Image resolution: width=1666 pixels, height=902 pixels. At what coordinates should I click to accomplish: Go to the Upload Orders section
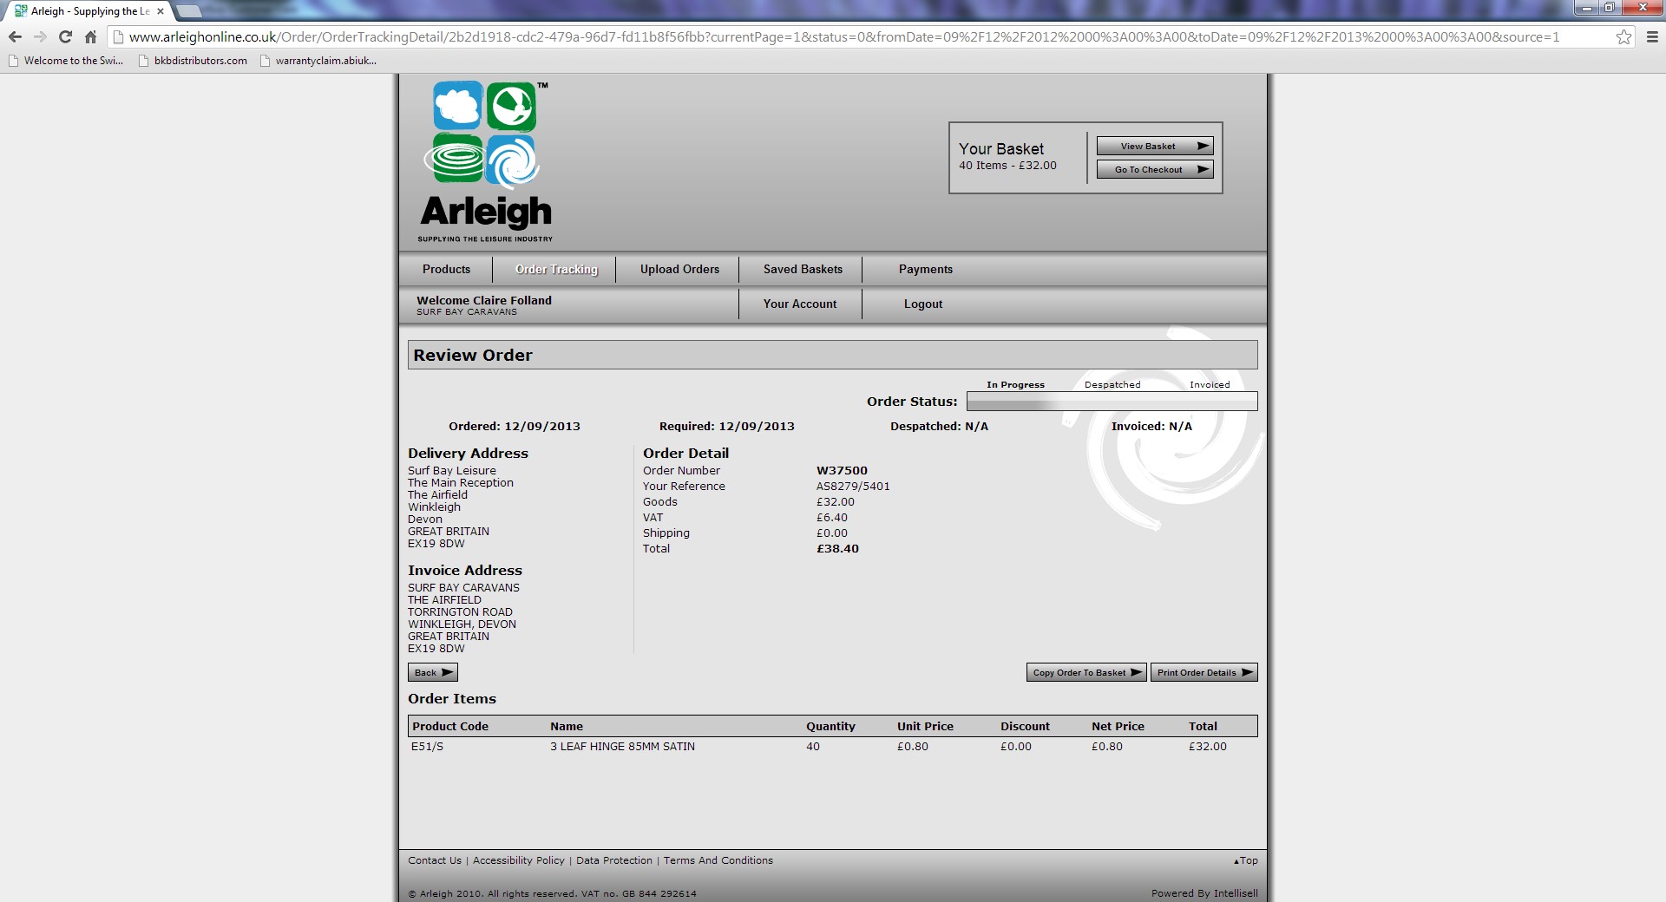[679, 270]
